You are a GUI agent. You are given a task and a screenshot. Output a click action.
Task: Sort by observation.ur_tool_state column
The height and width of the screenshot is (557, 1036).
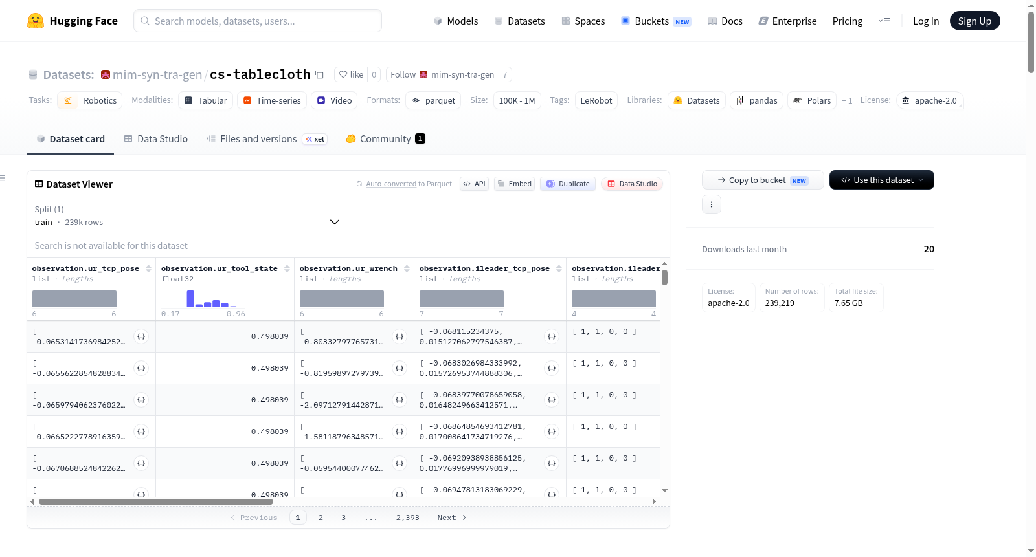coord(287,268)
